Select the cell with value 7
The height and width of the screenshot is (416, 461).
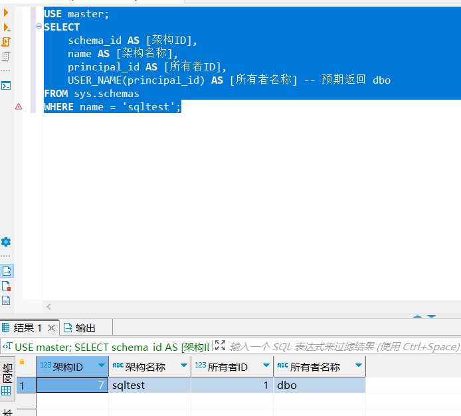coord(72,385)
